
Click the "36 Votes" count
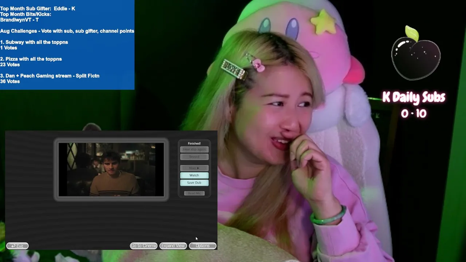pos(10,82)
